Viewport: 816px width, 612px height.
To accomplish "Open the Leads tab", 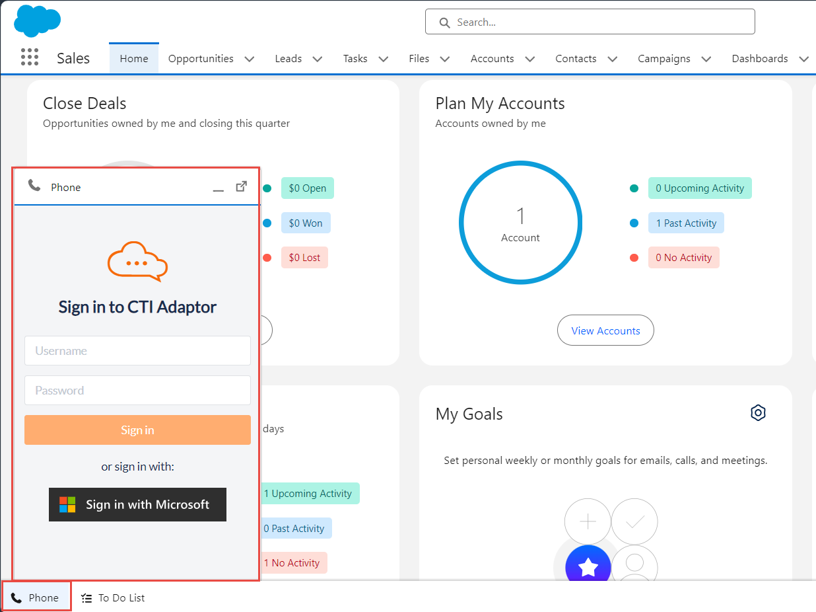I will pyautogui.click(x=288, y=58).
